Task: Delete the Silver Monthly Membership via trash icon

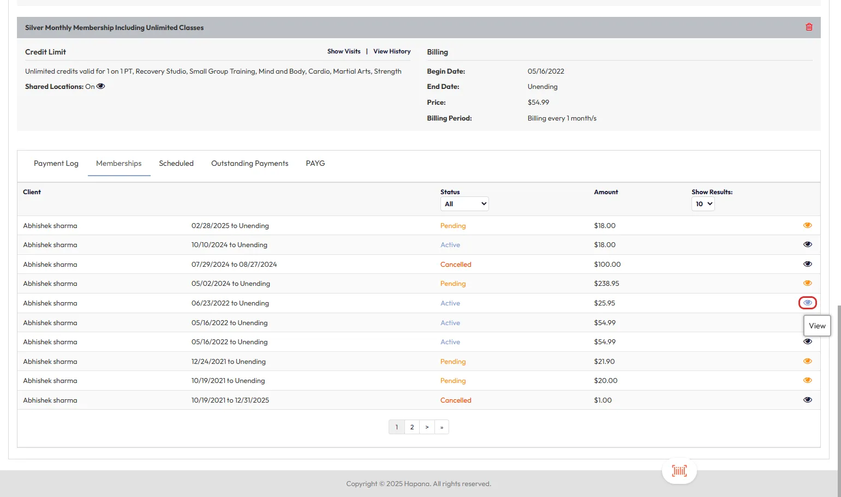Action: [x=809, y=27]
